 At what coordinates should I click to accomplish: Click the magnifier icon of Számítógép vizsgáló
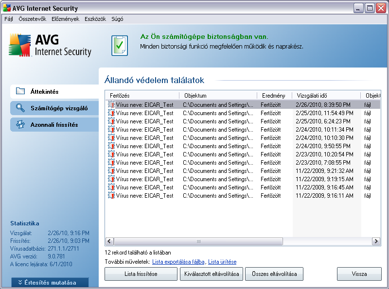20,108
